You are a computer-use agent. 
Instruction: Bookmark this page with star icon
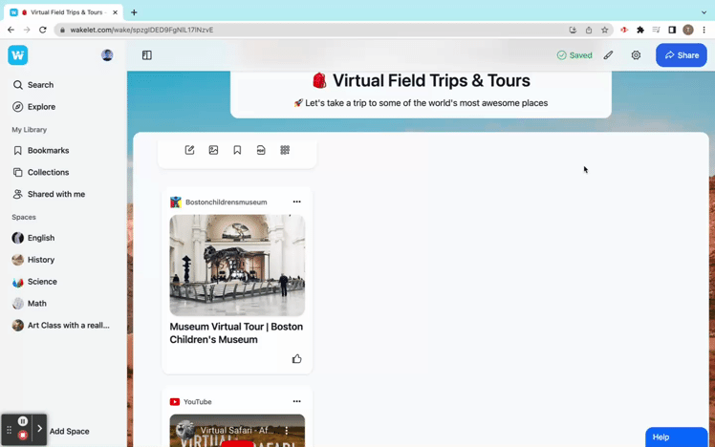pos(605,30)
